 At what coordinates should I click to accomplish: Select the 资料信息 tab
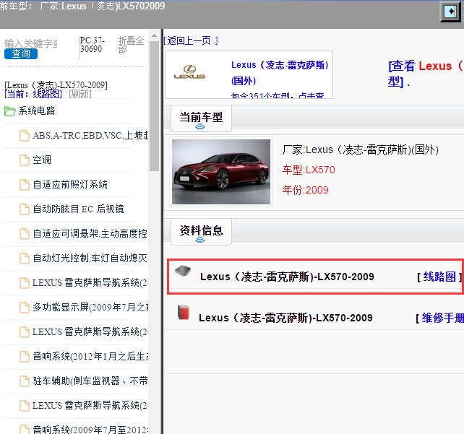(x=201, y=232)
